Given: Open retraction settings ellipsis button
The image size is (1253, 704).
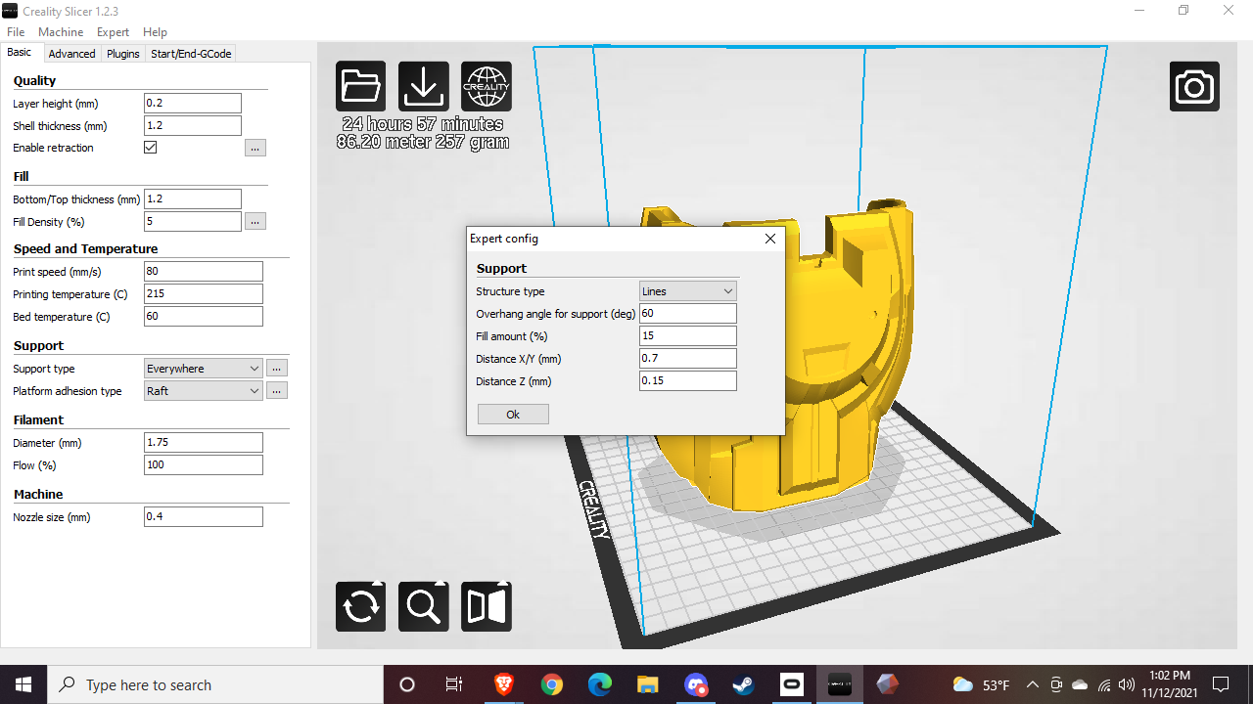Looking at the screenshot, I should tap(255, 148).
